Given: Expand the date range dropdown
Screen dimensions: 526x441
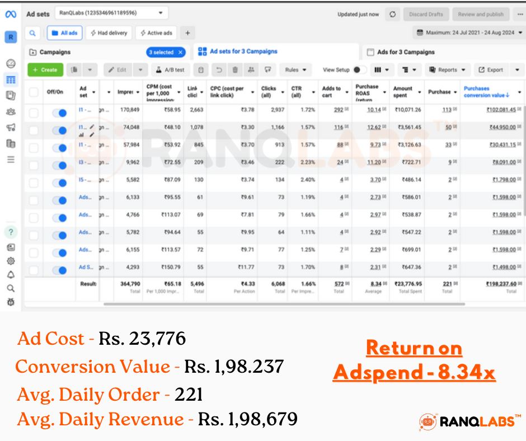Looking at the screenshot, I should 469,33.
